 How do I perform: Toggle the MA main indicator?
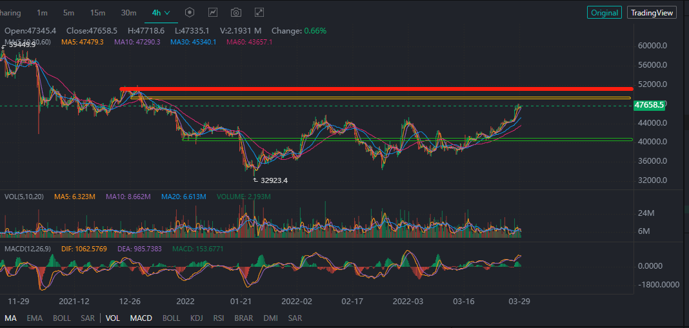point(10,318)
